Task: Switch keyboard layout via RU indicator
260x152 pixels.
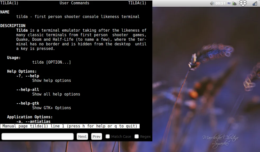Action: [229, 3]
